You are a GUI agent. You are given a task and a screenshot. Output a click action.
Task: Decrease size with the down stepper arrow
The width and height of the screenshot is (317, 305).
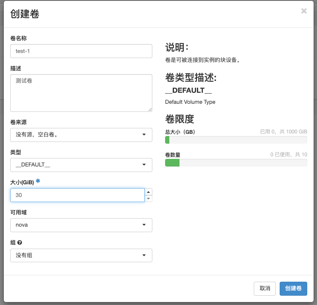point(149,199)
